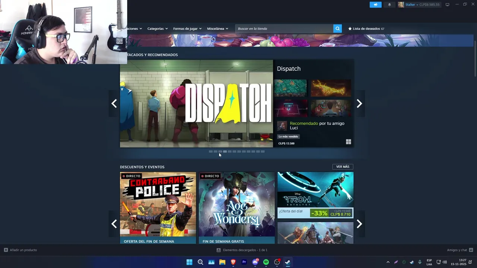Open the Windows Start menu
The width and height of the screenshot is (477, 268).
[x=189, y=262]
